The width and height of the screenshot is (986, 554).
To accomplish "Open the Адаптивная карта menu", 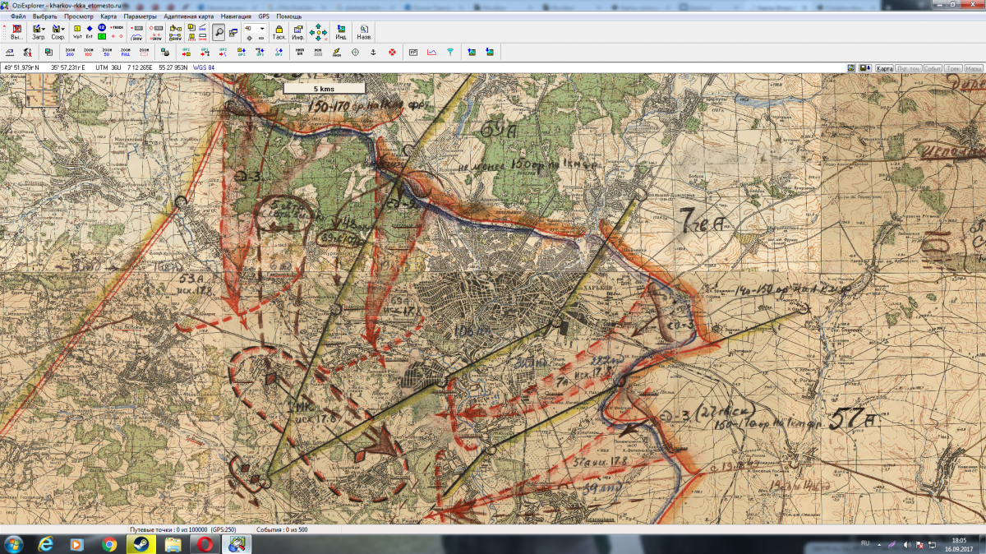I will [189, 16].
